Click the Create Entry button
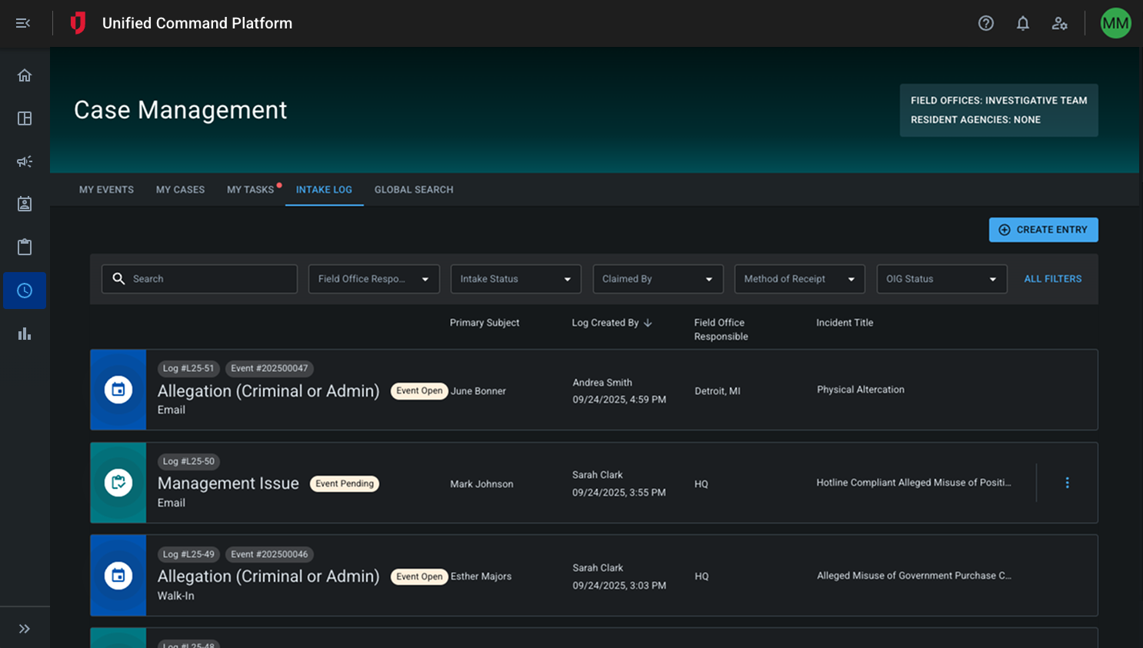The height and width of the screenshot is (648, 1143). (x=1043, y=230)
